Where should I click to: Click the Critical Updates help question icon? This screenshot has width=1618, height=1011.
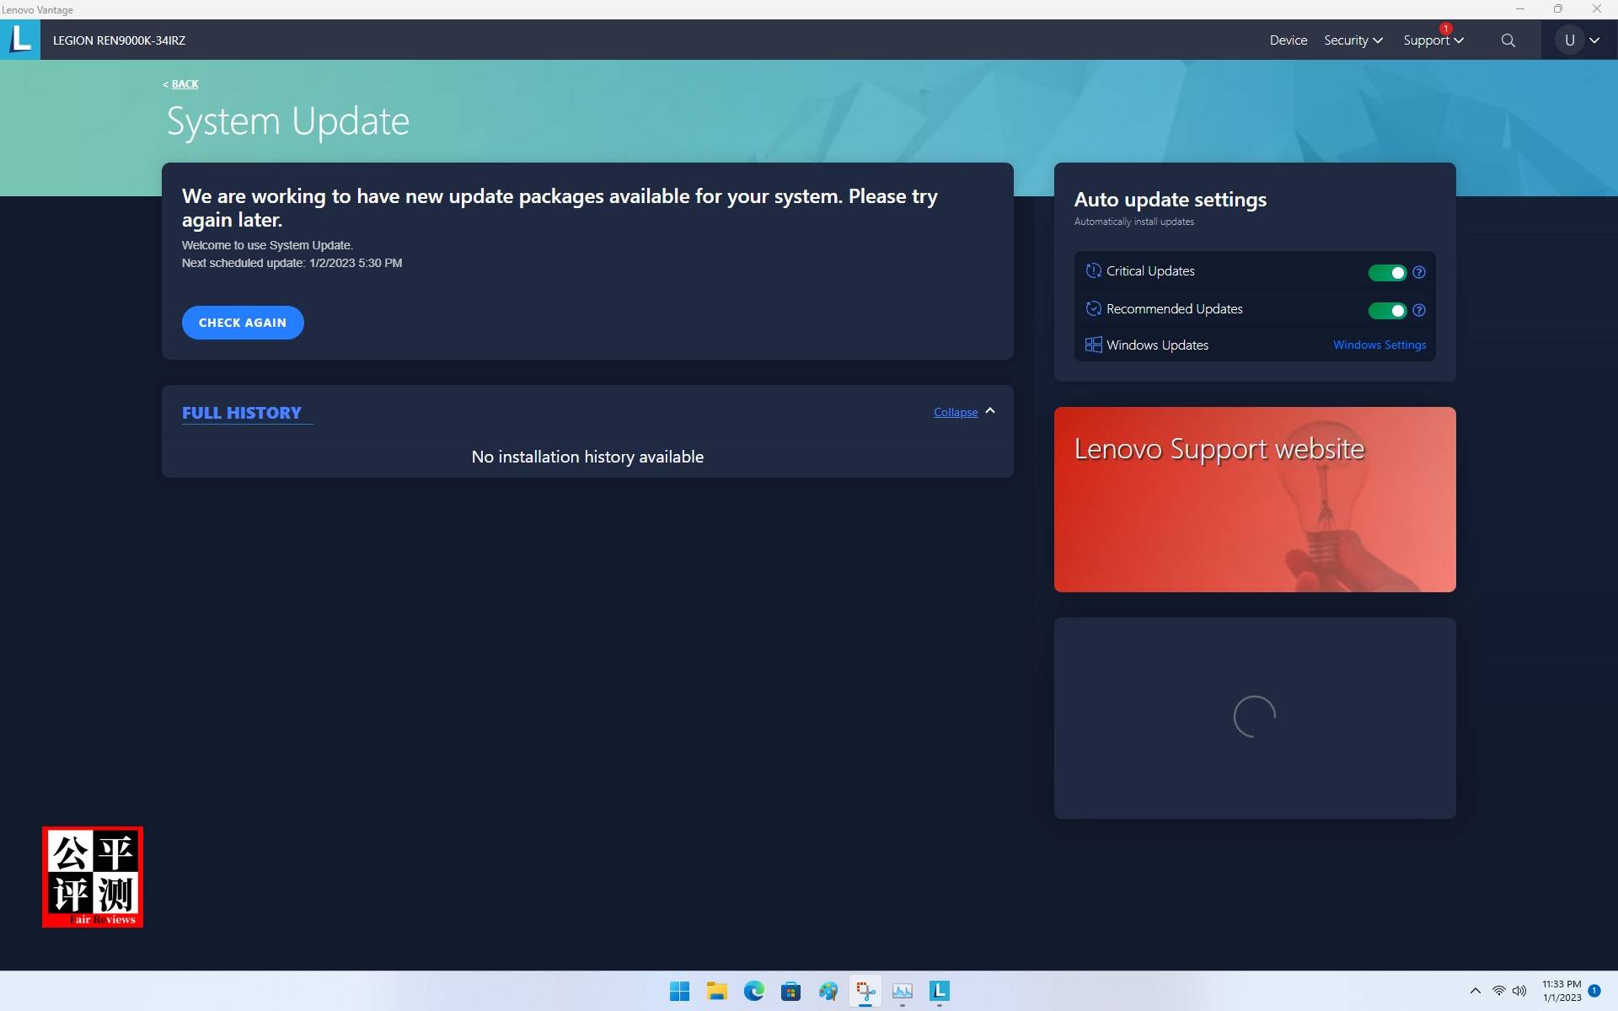(x=1419, y=272)
